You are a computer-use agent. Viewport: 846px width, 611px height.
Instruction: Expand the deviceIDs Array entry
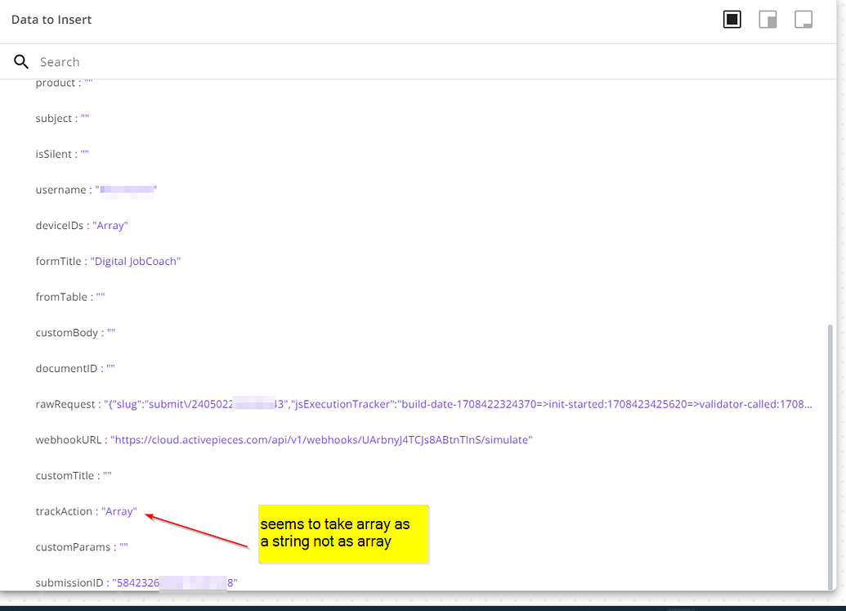click(110, 225)
